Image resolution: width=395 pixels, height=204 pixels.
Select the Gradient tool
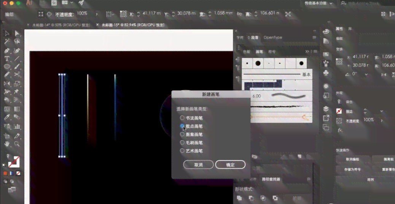pos(17,109)
